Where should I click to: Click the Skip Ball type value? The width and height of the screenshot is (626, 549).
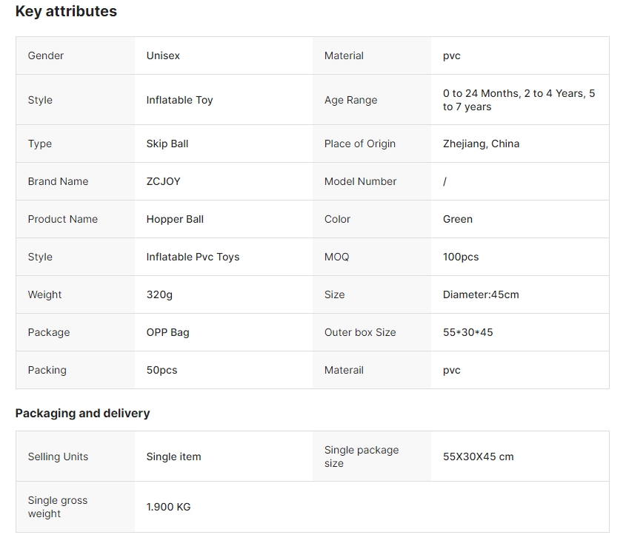tap(167, 144)
